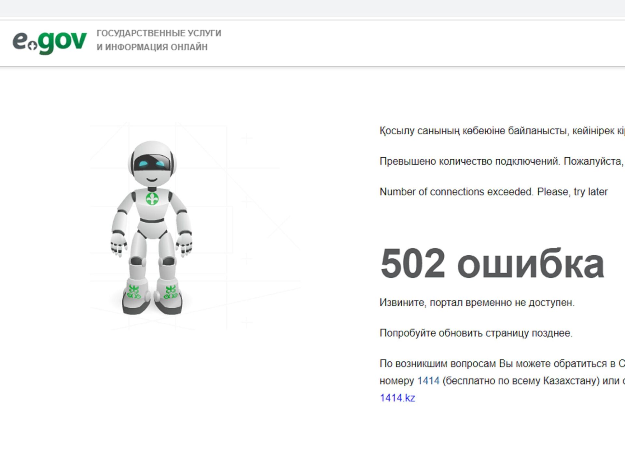Screen dimensions: 625x468
Task: Click the ornament symbol inside the eGov logo
Action: [x=32, y=46]
